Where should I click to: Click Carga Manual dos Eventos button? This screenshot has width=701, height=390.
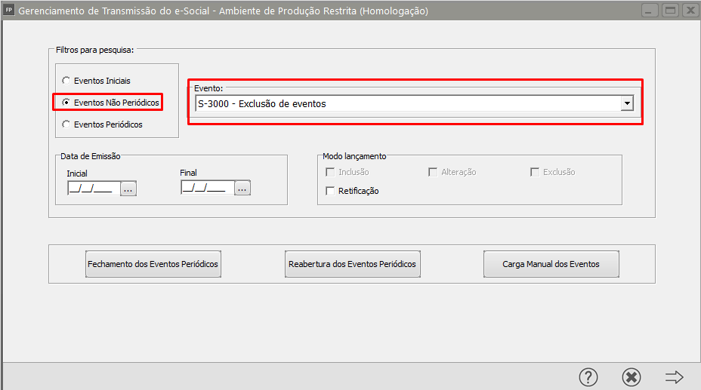click(551, 265)
